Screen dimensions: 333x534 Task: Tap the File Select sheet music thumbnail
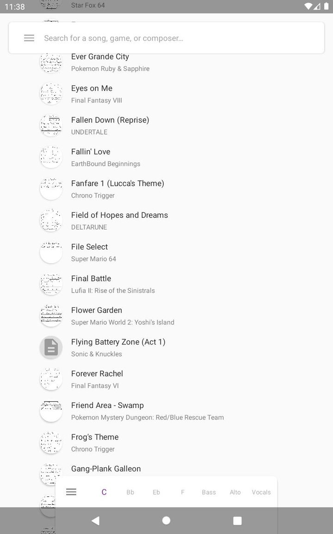click(x=51, y=252)
